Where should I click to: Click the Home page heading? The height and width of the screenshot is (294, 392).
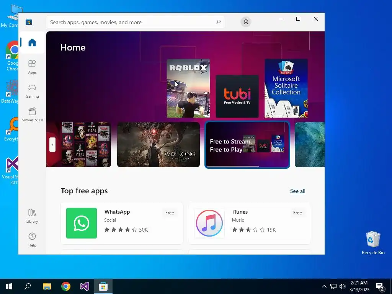click(73, 47)
